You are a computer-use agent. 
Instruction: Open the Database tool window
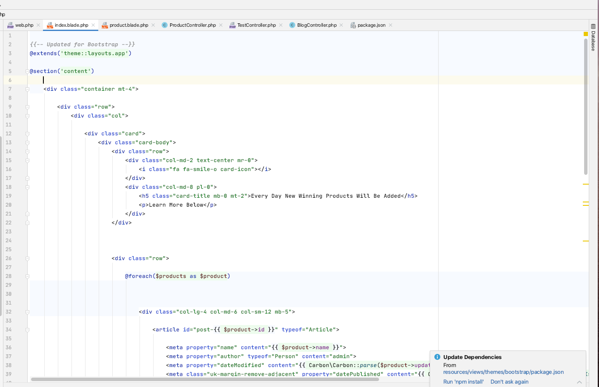click(x=593, y=37)
